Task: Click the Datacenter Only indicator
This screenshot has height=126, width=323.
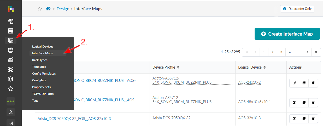Action: 297,9
